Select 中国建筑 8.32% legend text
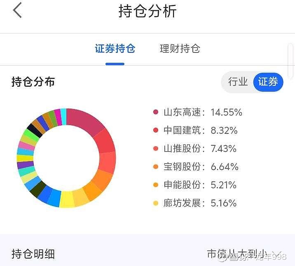This screenshot has height=266, width=295. coord(201,131)
